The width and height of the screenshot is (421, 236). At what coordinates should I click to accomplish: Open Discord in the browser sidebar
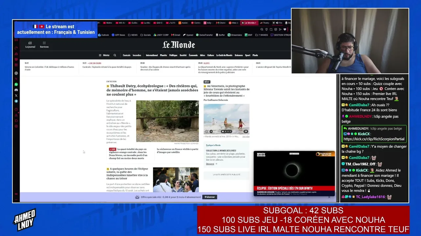coord(16,90)
